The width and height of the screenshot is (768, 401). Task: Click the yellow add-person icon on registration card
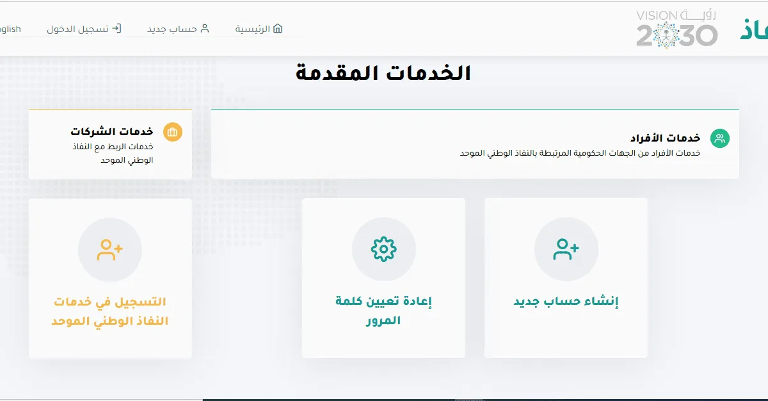click(110, 249)
